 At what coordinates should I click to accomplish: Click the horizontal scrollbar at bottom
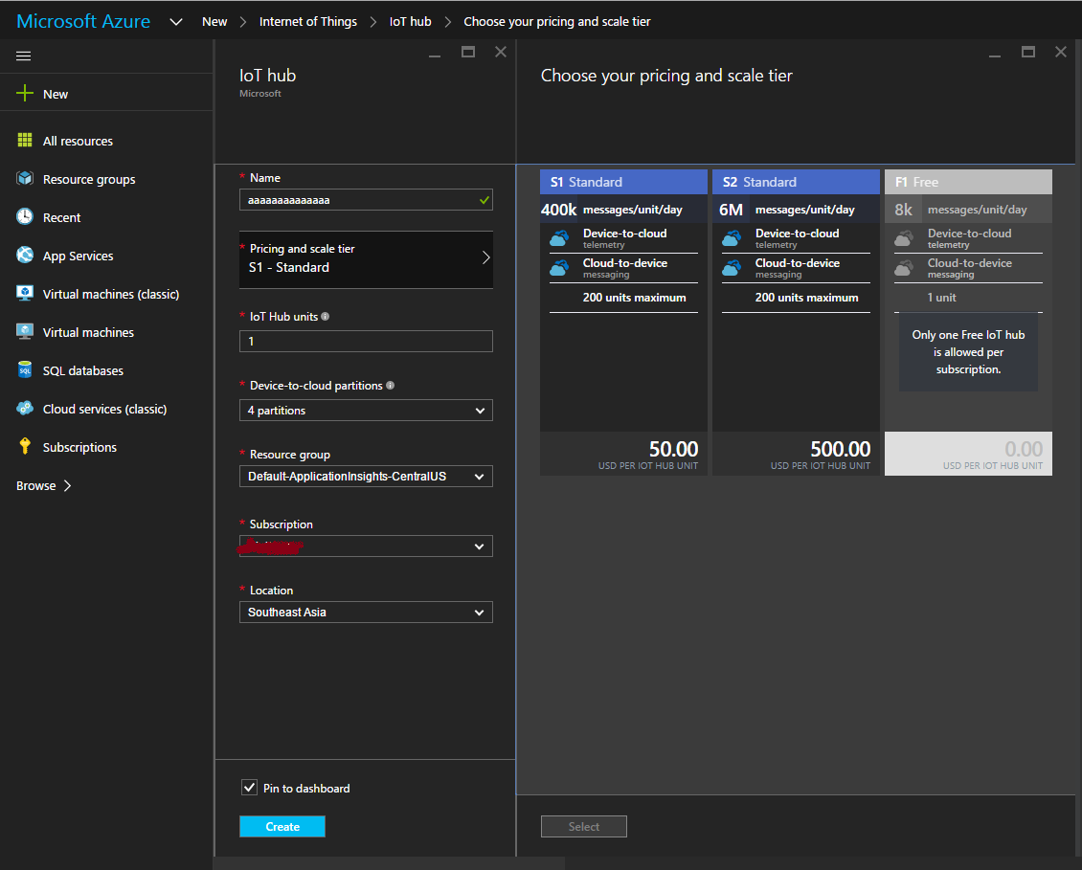[389, 863]
